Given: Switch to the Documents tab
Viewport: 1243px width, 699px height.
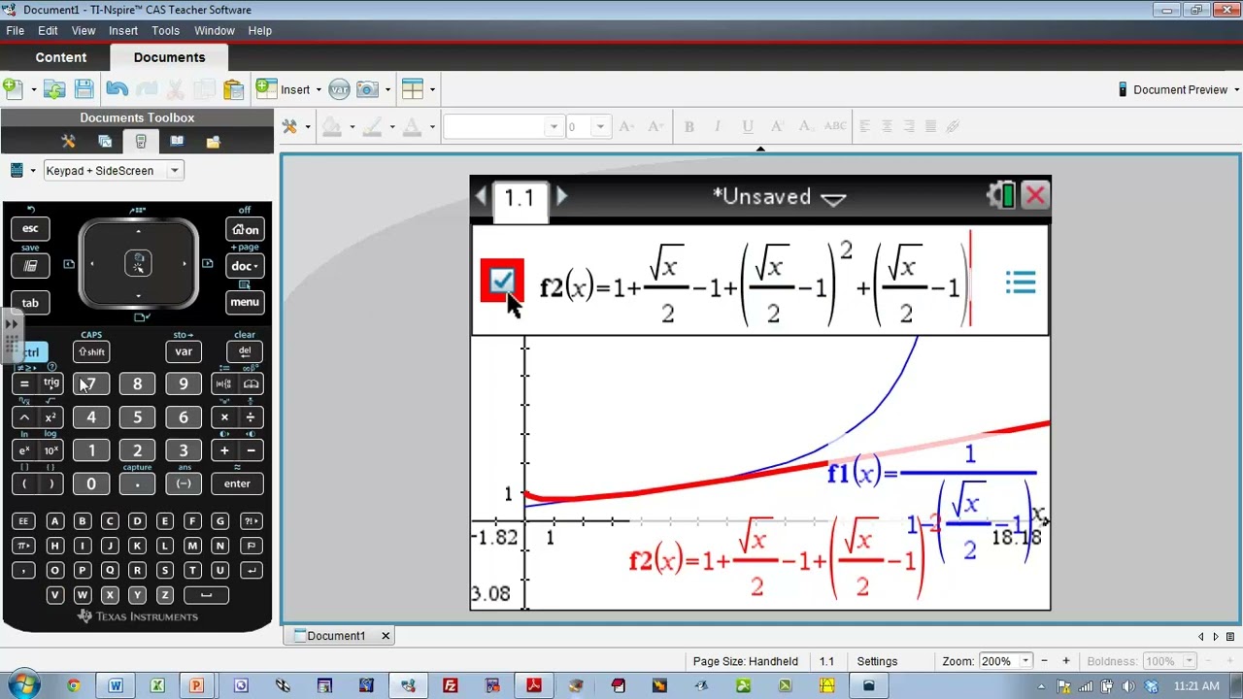Looking at the screenshot, I should (169, 57).
